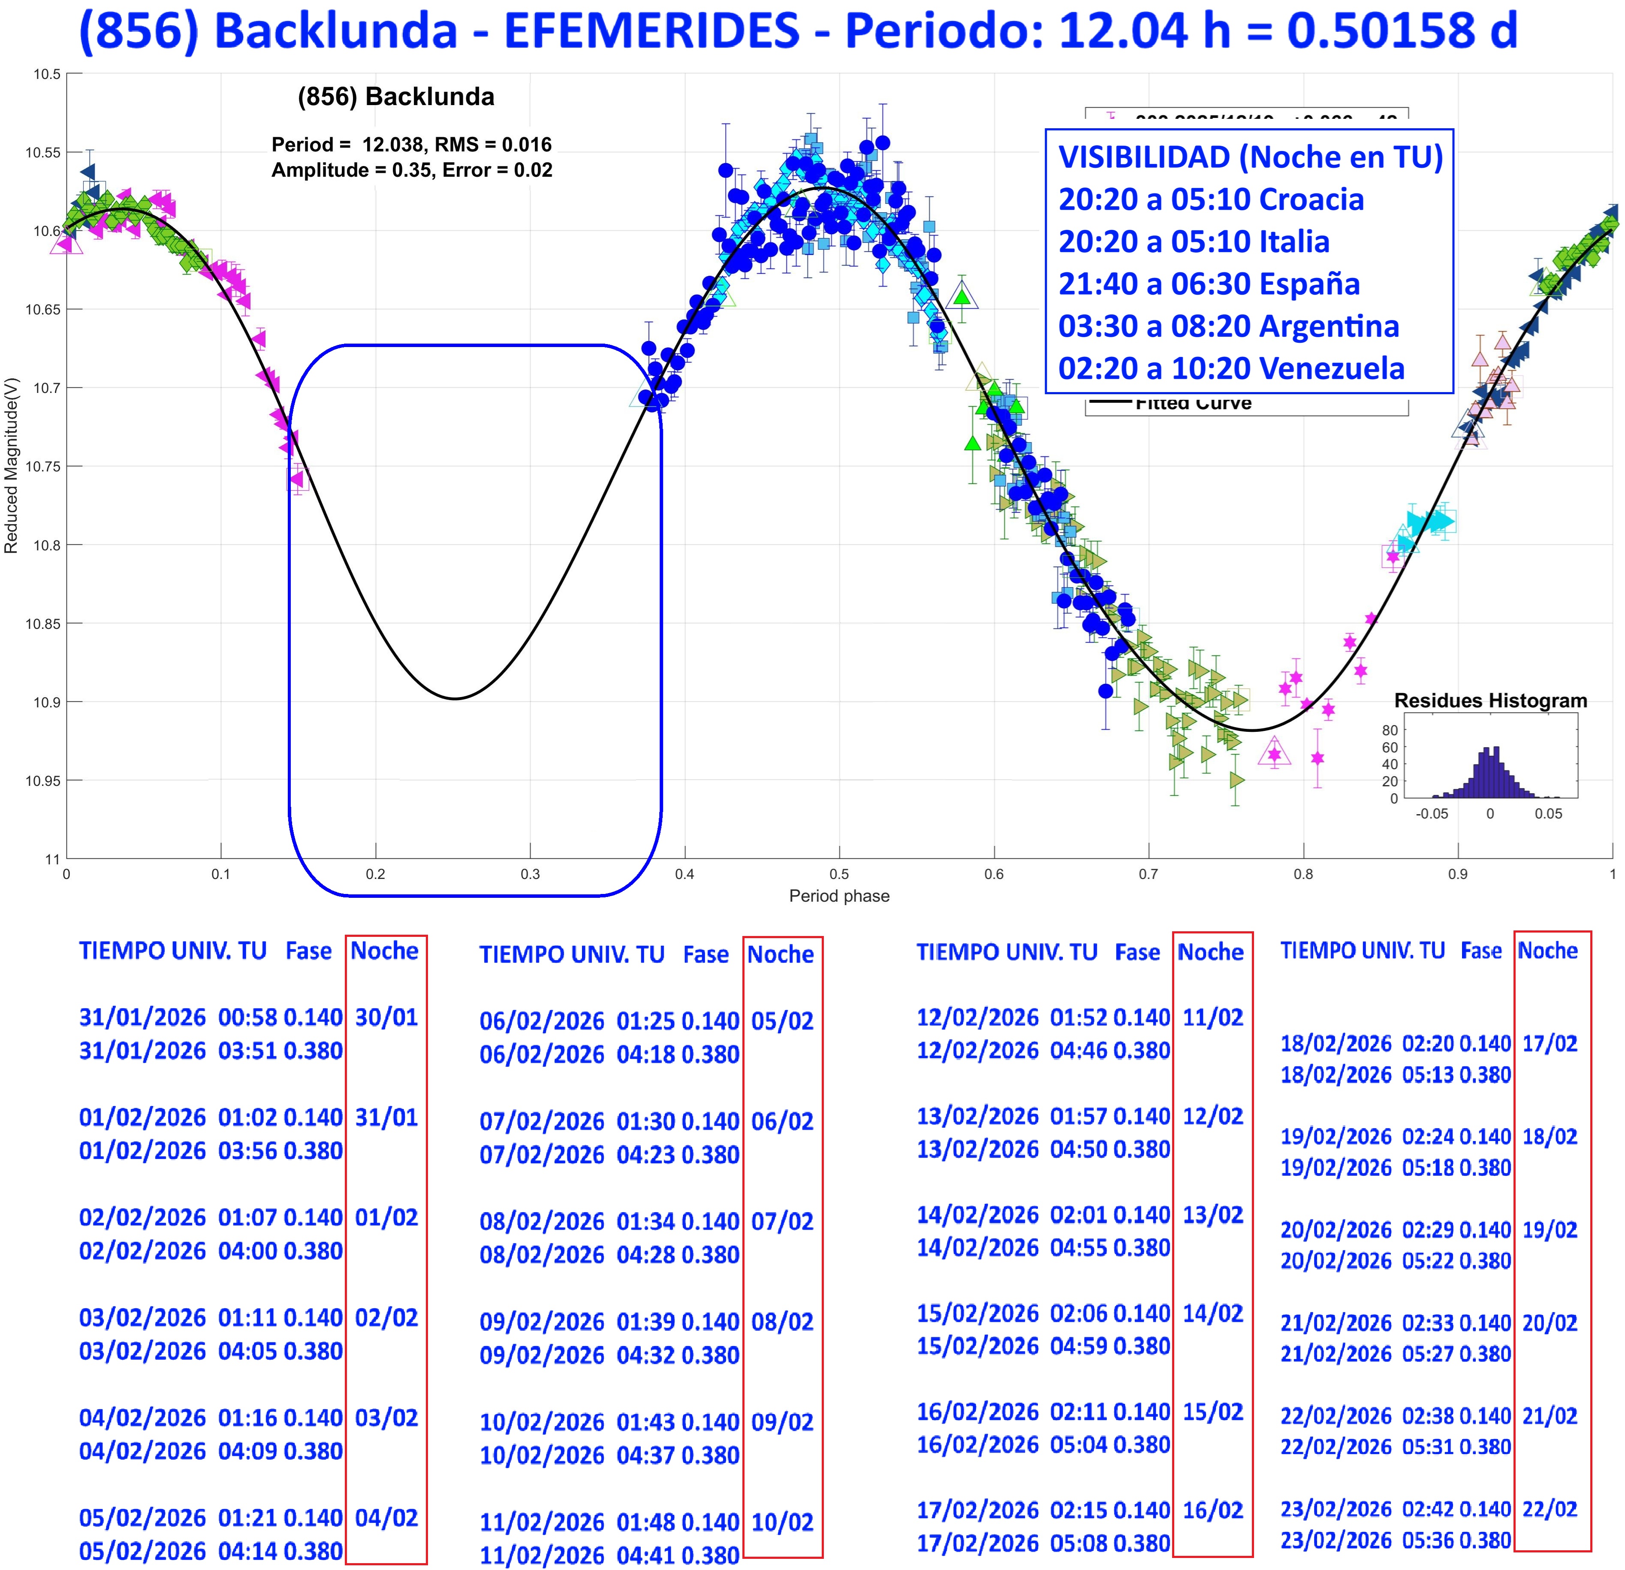
Task: Click the fitted curve minimum inside blue box
Action: (454, 697)
